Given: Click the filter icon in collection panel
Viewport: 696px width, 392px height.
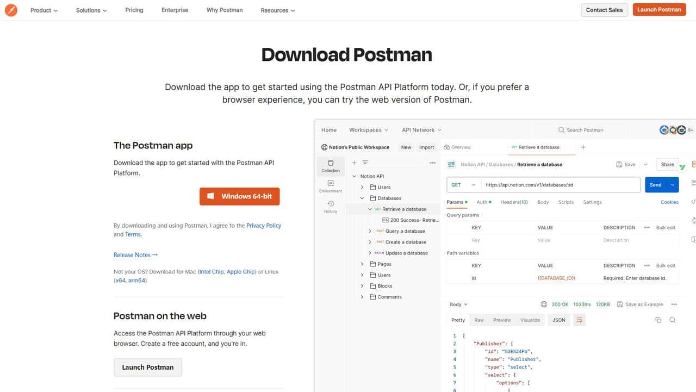Looking at the screenshot, I should pos(365,163).
